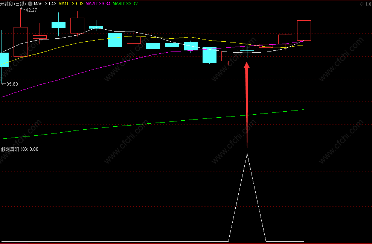Select the tall red candle under 42.27

click(x=20, y=42)
